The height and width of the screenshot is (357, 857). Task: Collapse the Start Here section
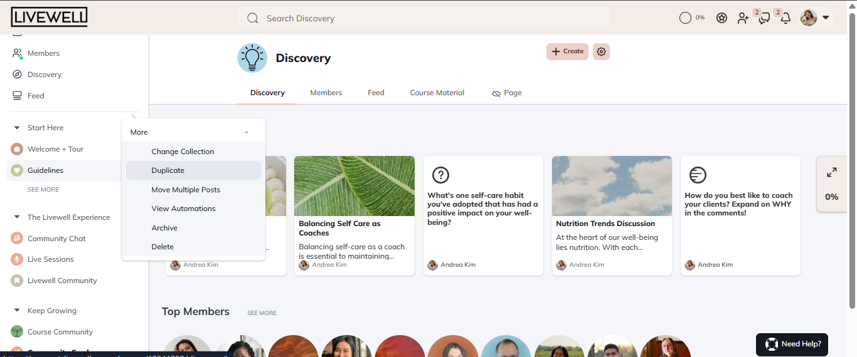coord(17,128)
